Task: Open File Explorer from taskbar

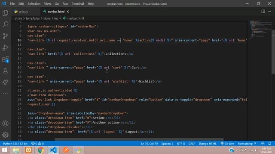Action: 16,150
